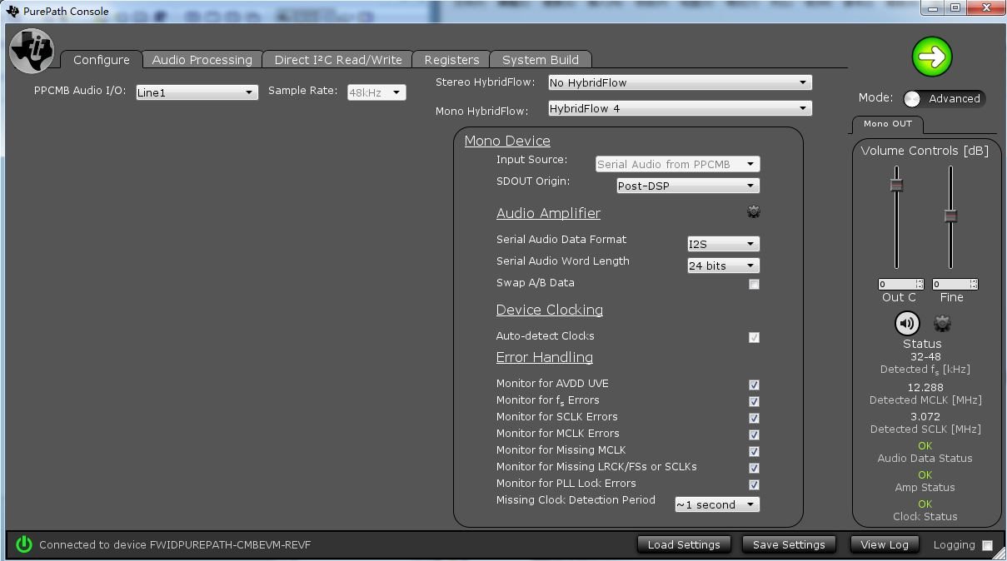Toggle the Advanced mode switch
This screenshot has height=561, width=1007.
coord(945,98)
